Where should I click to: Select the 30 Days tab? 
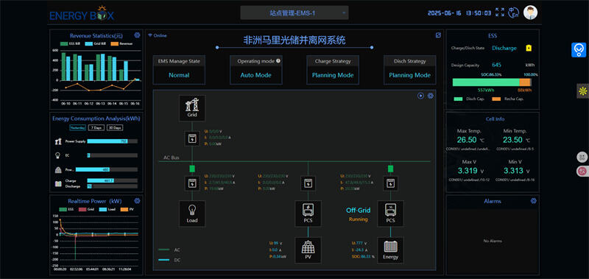(115, 127)
